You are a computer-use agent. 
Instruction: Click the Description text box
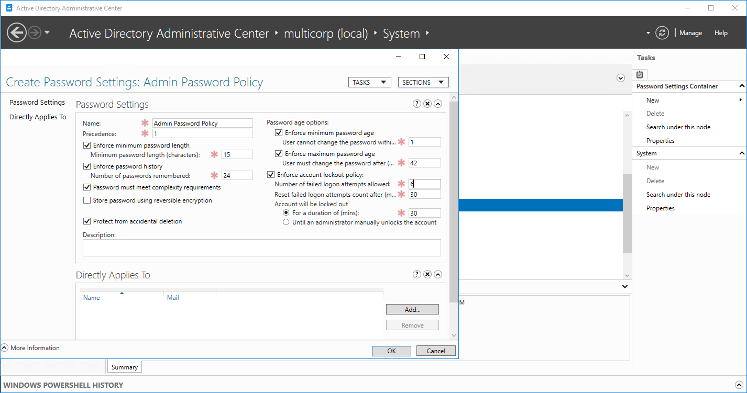coord(262,248)
